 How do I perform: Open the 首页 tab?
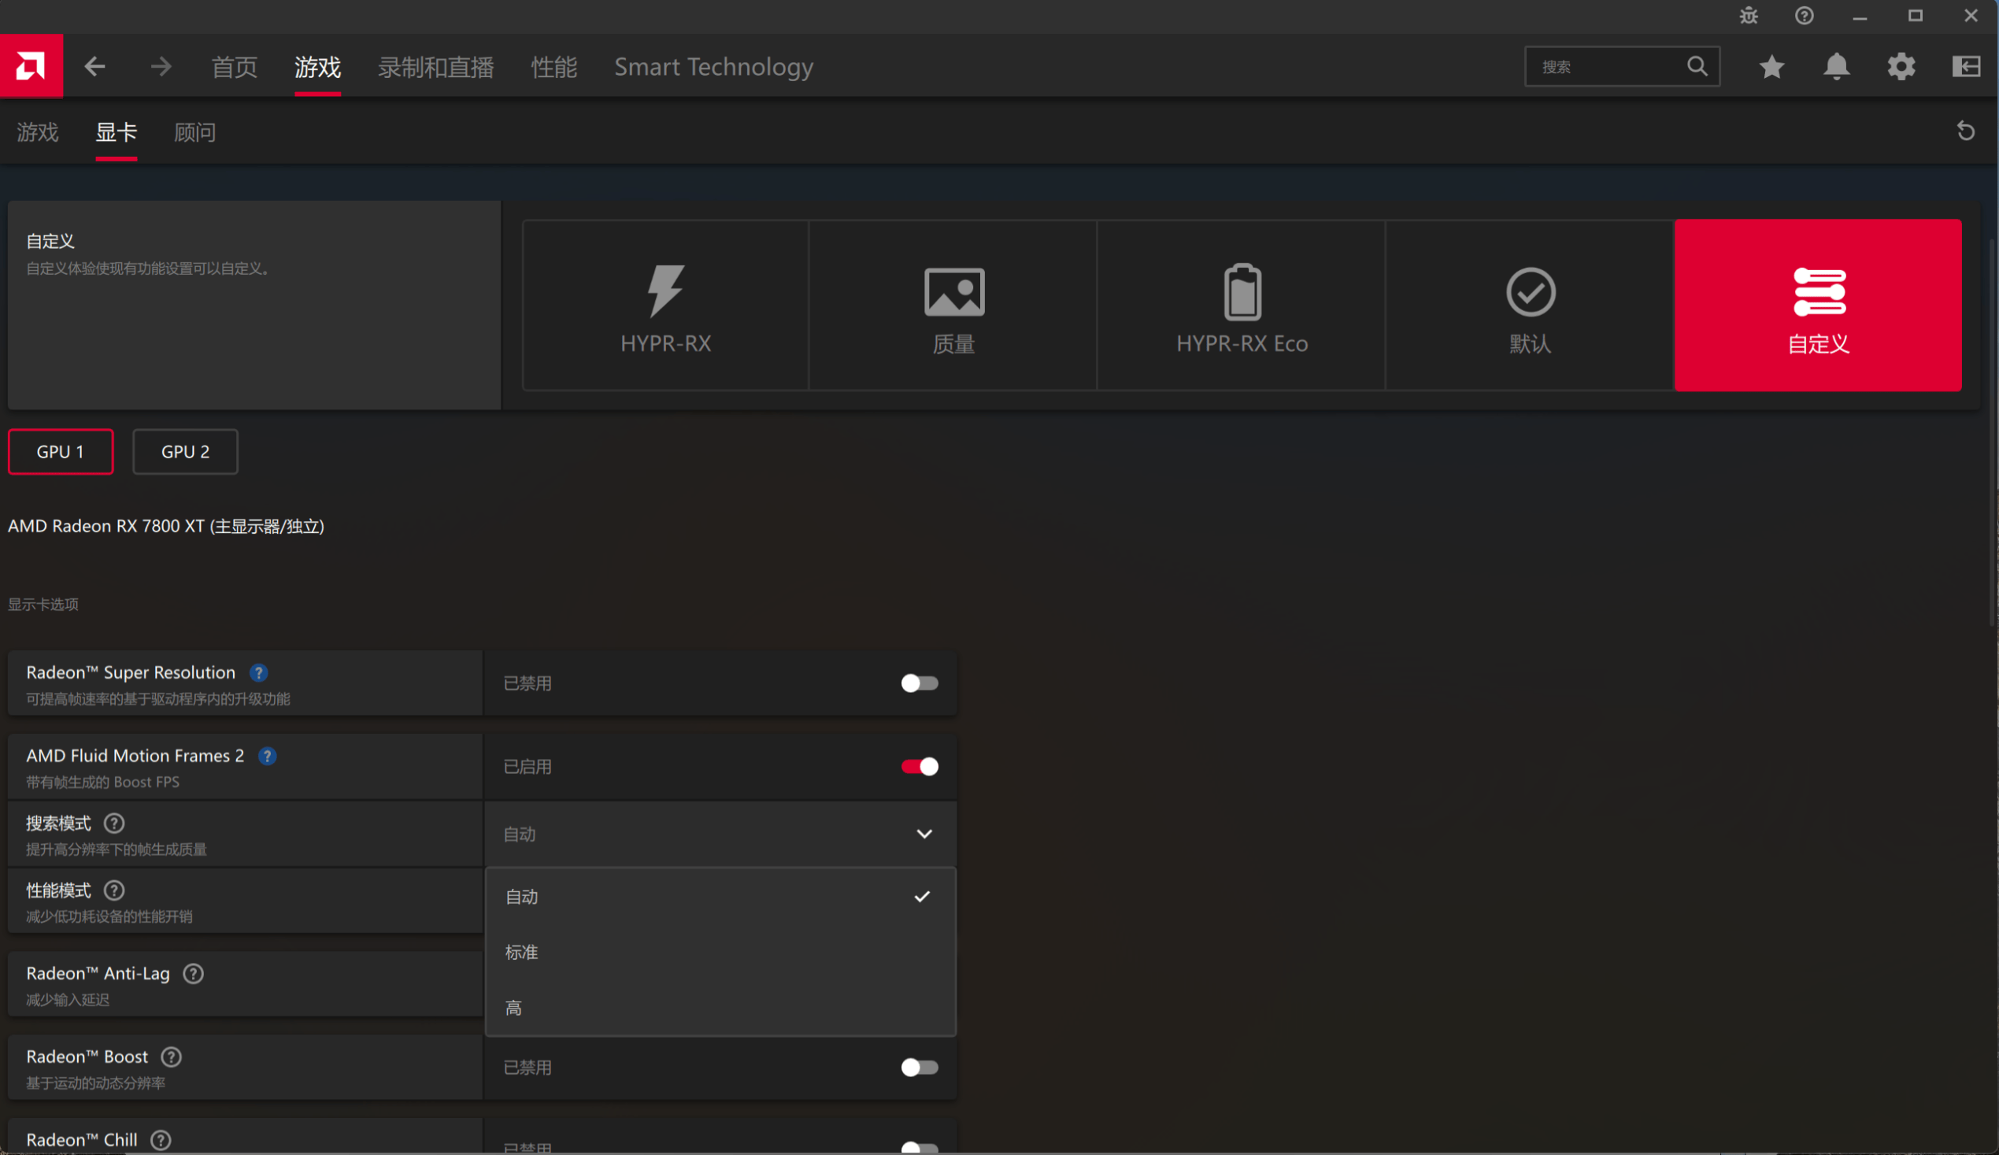coord(235,68)
